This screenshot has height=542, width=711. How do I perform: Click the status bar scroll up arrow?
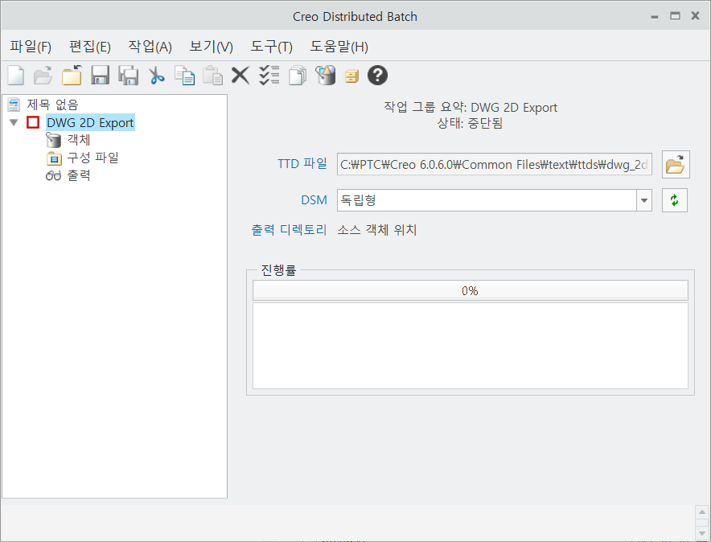pos(702,512)
